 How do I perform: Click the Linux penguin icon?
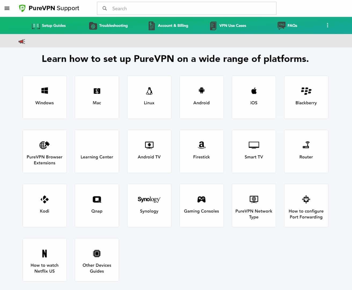click(x=149, y=91)
